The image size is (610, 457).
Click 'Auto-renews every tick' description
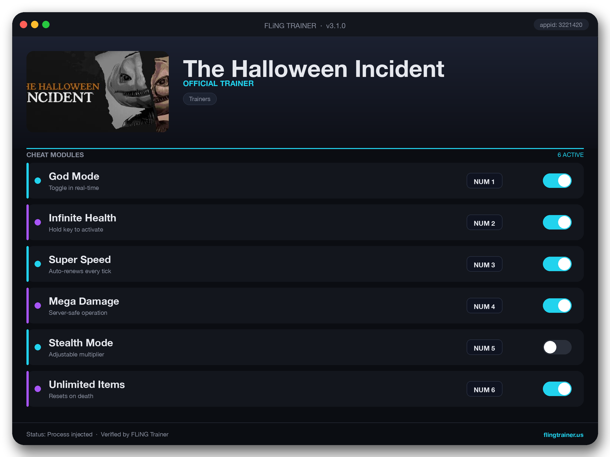(x=80, y=271)
